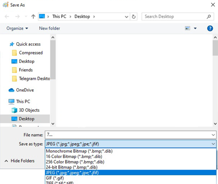Click the navigation pane scrollbar down arrow
Screen dimensions: 218x184
click(x=53, y=124)
